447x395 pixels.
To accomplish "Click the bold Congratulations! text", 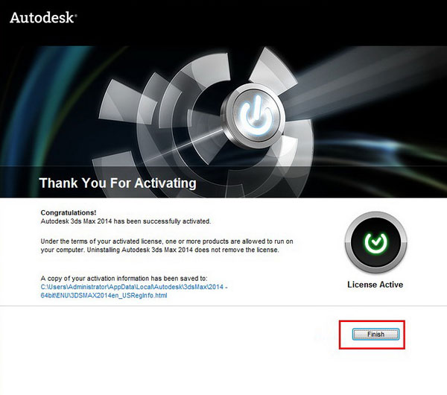I will (x=69, y=212).
